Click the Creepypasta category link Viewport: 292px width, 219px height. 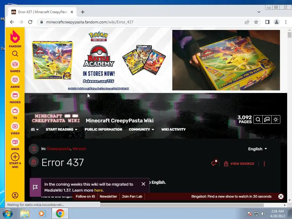(59, 149)
